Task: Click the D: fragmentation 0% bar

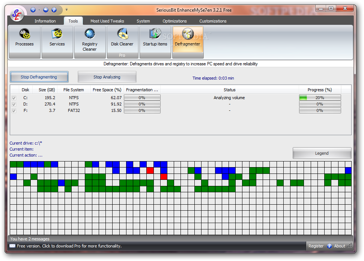Action: point(142,104)
